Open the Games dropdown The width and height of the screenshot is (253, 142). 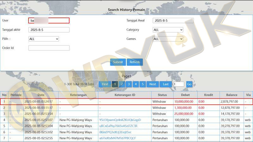click(168, 39)
